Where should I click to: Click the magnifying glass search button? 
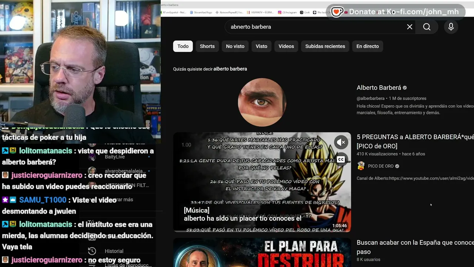point(427,27)
